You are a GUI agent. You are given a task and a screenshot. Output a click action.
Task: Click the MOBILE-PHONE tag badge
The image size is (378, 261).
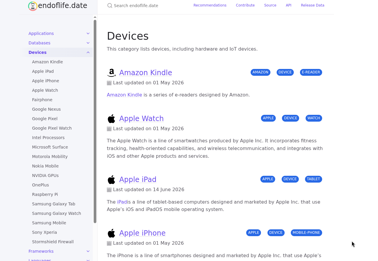coord(306,233)
